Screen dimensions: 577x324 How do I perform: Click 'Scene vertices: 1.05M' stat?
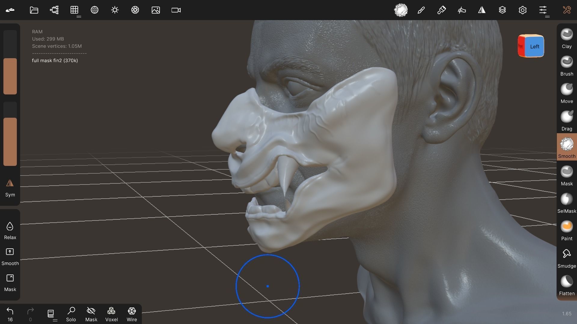(57, 46)
